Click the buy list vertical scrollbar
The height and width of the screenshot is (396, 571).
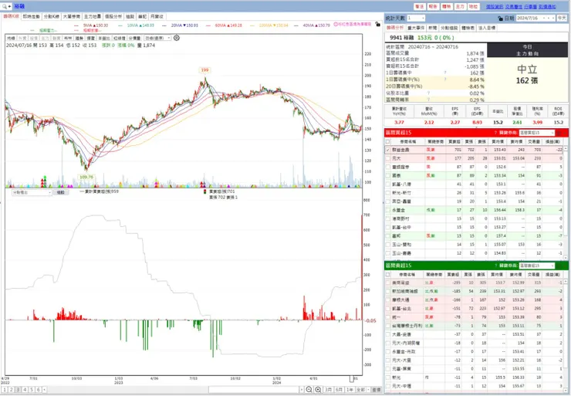566,202
